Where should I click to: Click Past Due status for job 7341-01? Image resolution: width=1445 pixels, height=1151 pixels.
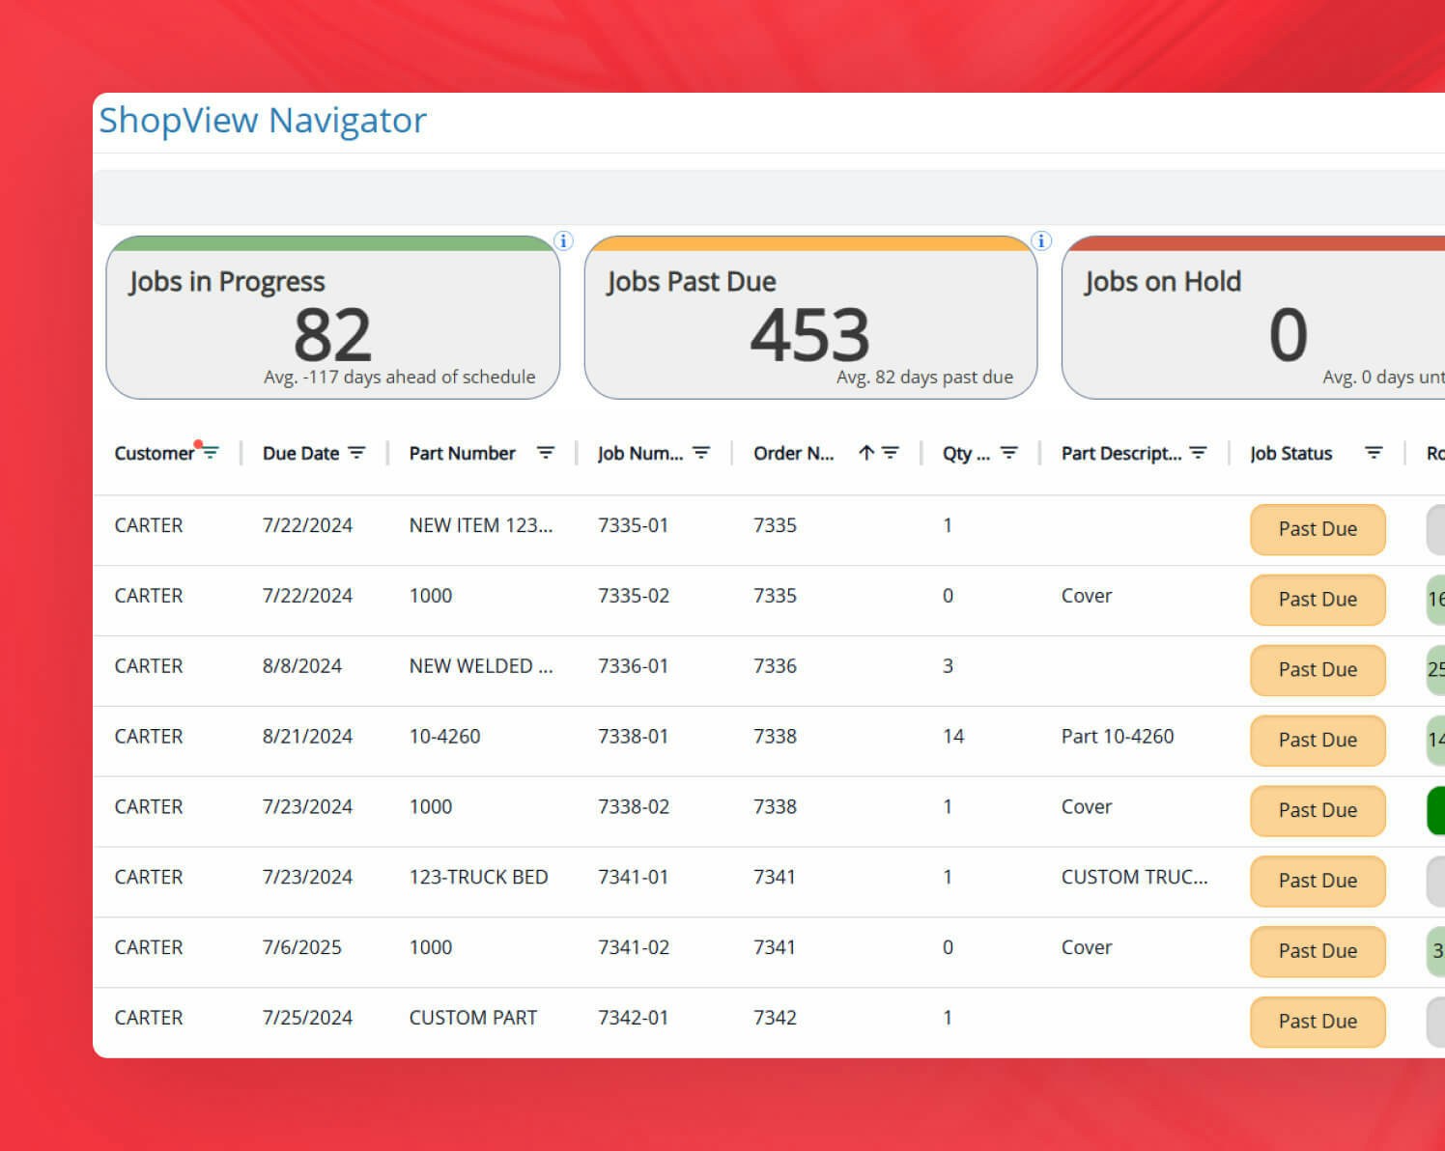click(x=1317, y=882)
